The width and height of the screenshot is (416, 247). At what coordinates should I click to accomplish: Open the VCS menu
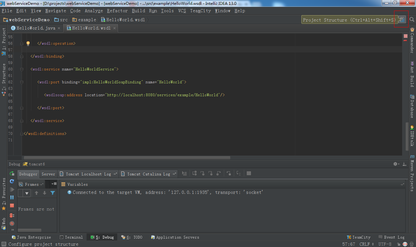182,11
